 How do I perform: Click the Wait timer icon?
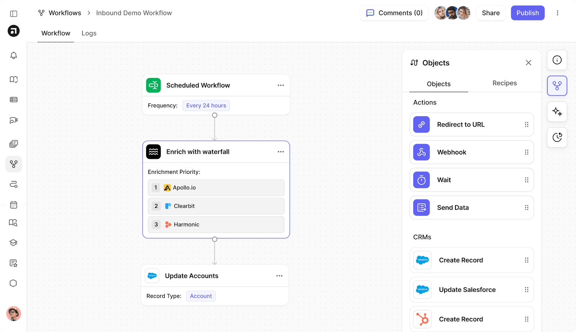pos(422,180)
